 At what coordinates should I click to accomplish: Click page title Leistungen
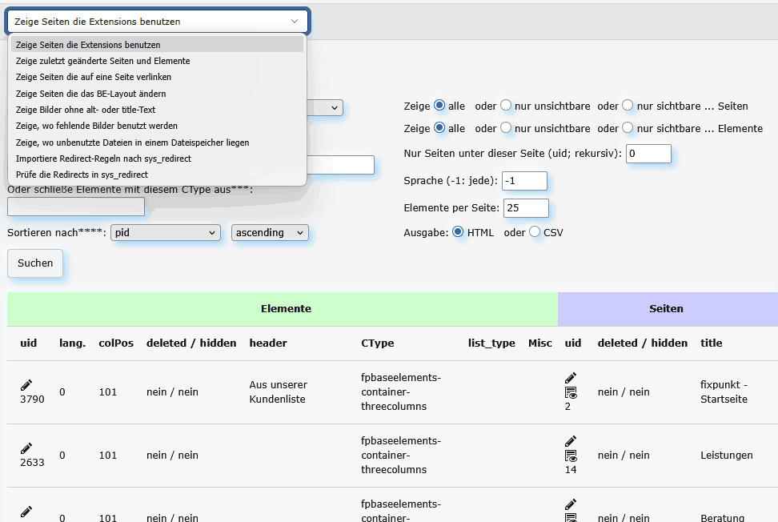727,455
